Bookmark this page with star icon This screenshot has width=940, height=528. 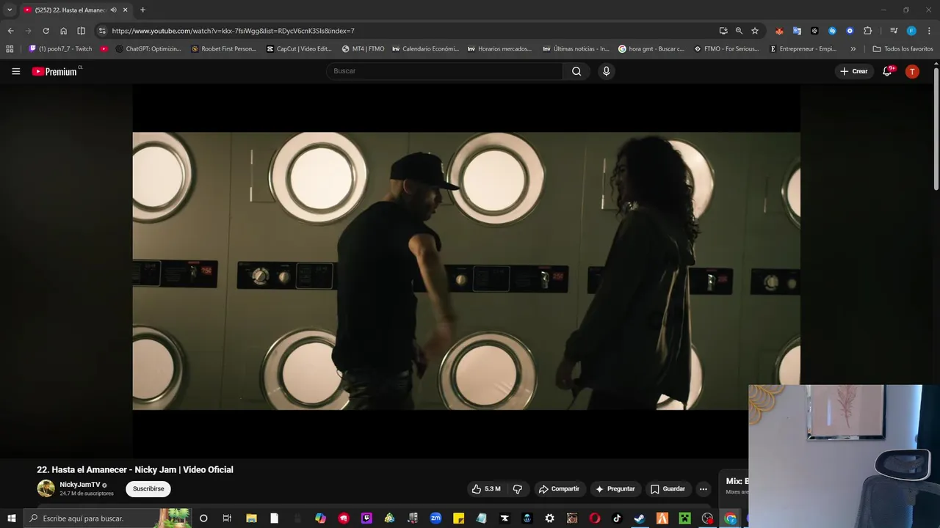tap(755, 31)
